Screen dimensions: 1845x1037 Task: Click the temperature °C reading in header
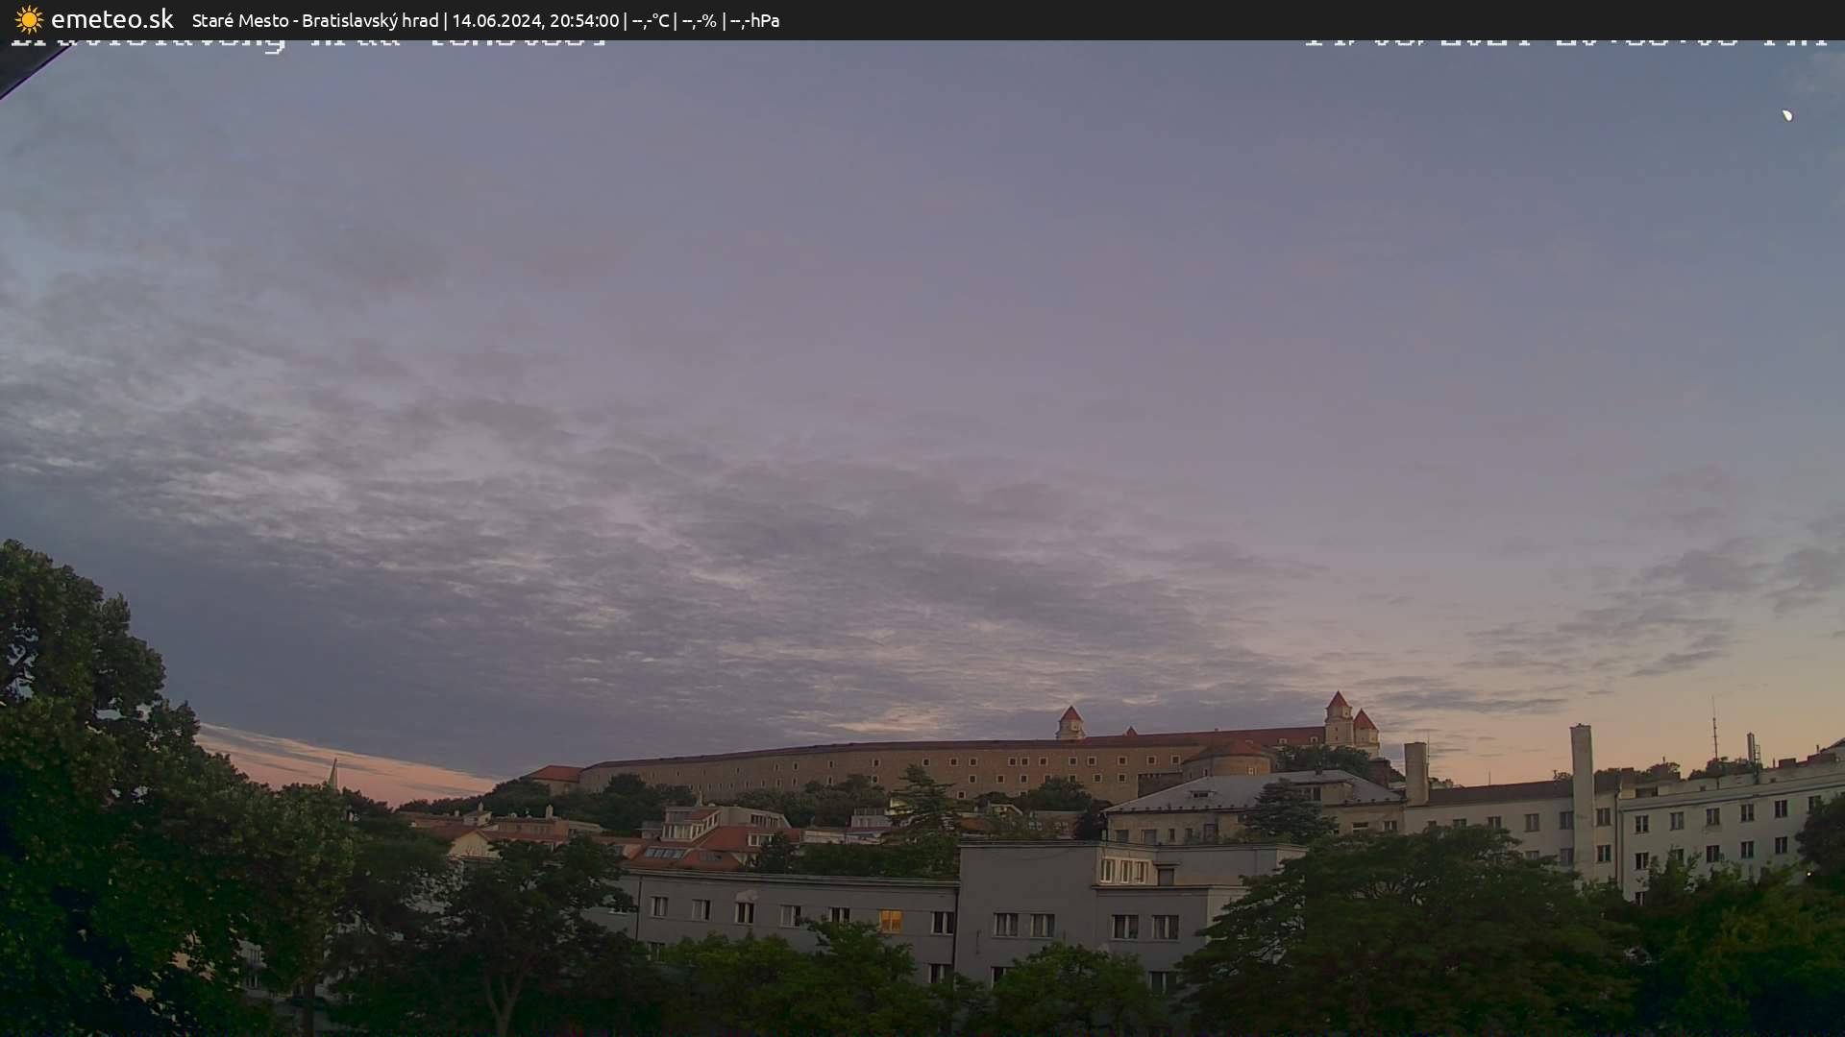pos(650,20)
